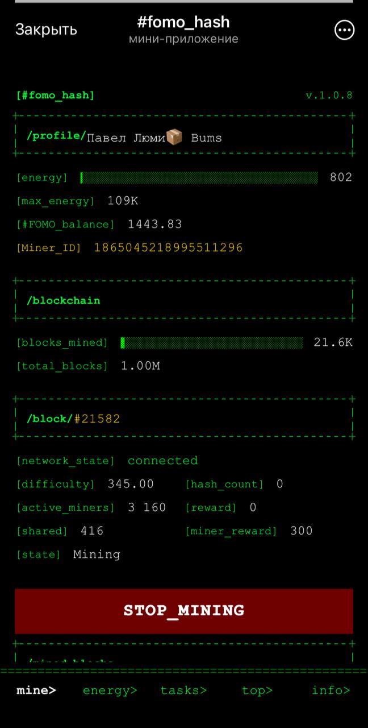Select the mine> tab
The width and height of the screenshot is (368, 728).
click(x=36, y=690)
